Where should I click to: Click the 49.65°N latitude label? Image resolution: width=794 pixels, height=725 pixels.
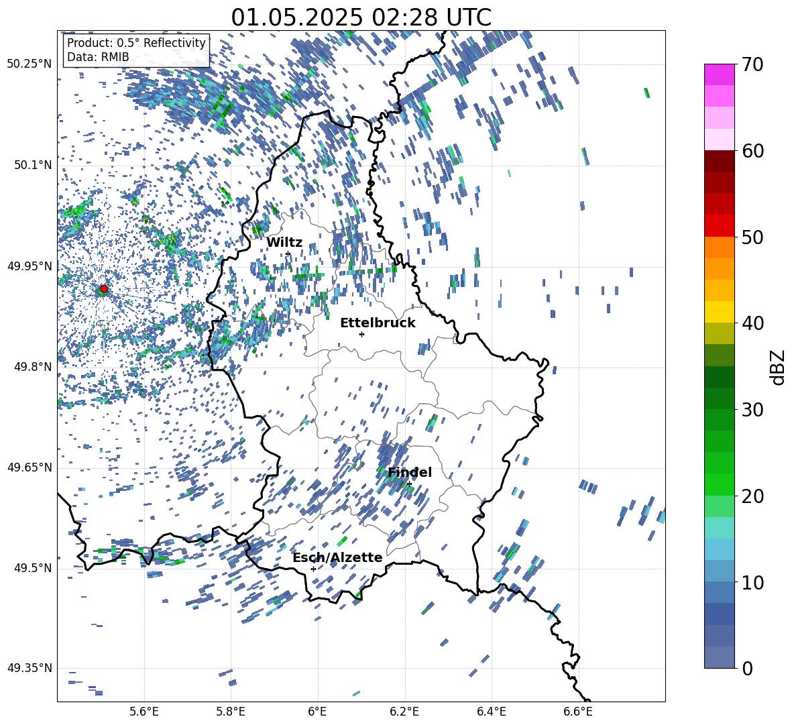[30, 467]
